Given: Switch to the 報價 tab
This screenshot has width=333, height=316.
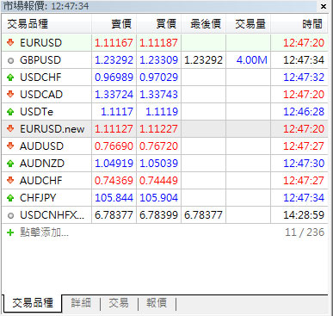Looking at the screenshot, I should point(157,303).
